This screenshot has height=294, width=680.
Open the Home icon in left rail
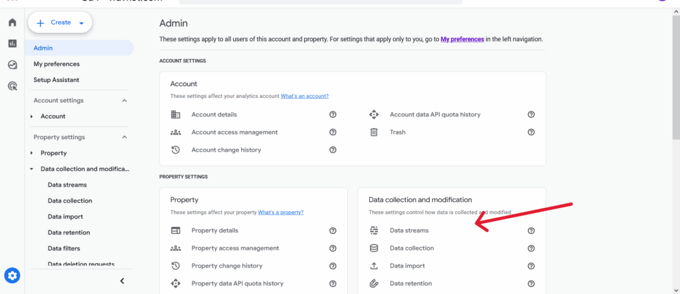13,22
